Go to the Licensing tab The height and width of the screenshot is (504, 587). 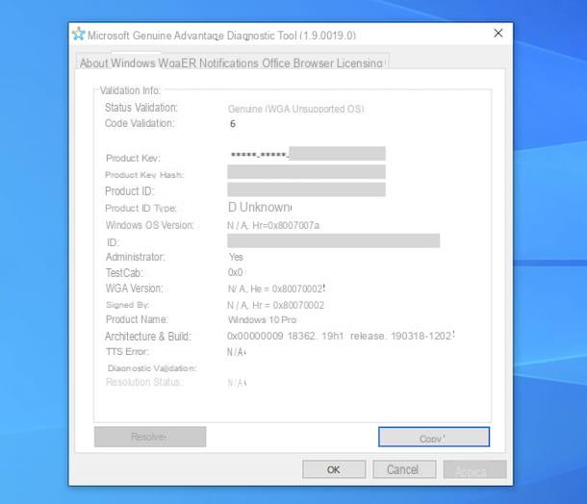click(360, 63)
